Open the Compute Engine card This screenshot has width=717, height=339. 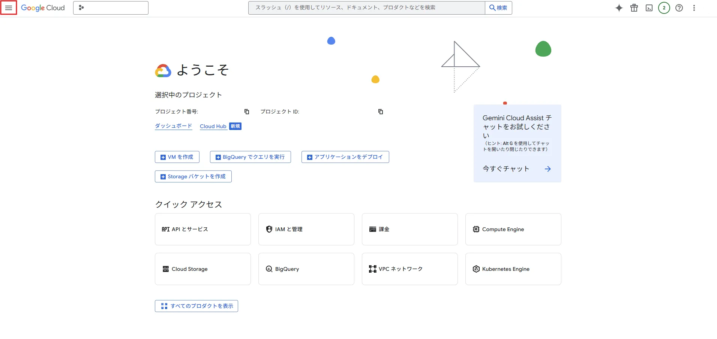click(513, 229)
